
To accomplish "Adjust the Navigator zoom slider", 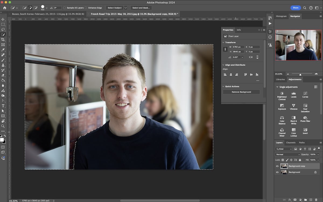I will pyautogui.click(x=301, y=74).
